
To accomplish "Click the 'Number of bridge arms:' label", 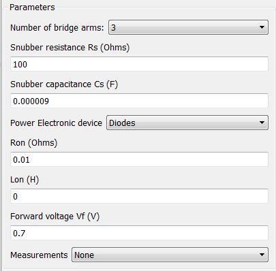I will click(57, 28).
